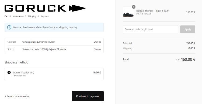This screenshot has height=104, width=202.
Task: Focus the Discount code or gift card field
Action: click(151, 29)
